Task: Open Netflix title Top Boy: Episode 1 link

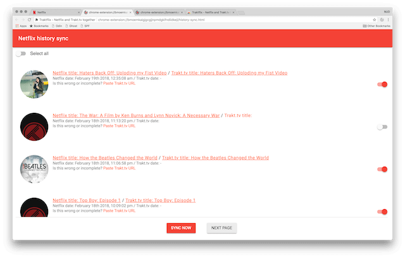Action: (x=87, y=200)
